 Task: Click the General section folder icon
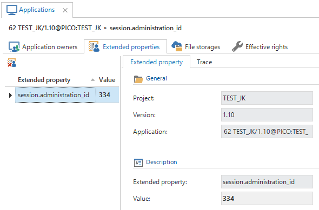coord(138,79)
